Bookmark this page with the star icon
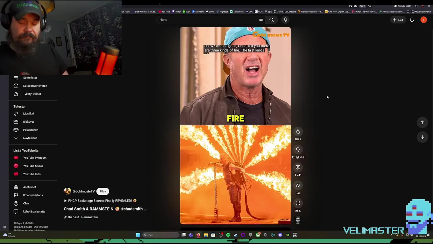This screenshot has width=433, height=244. pos(370,6)
